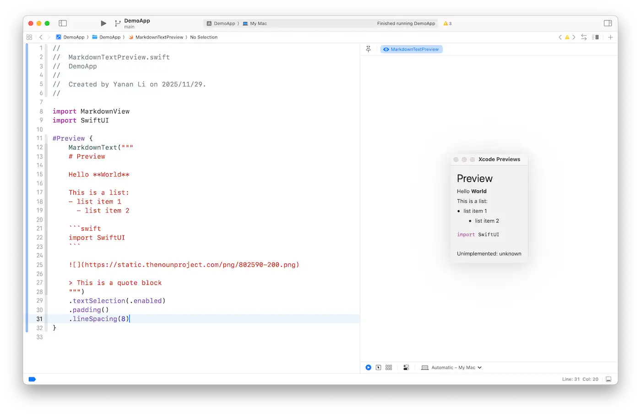Click the 3 warnings indicator in activity view
Screen dimensions: 641x415
(x=446, y=23)
